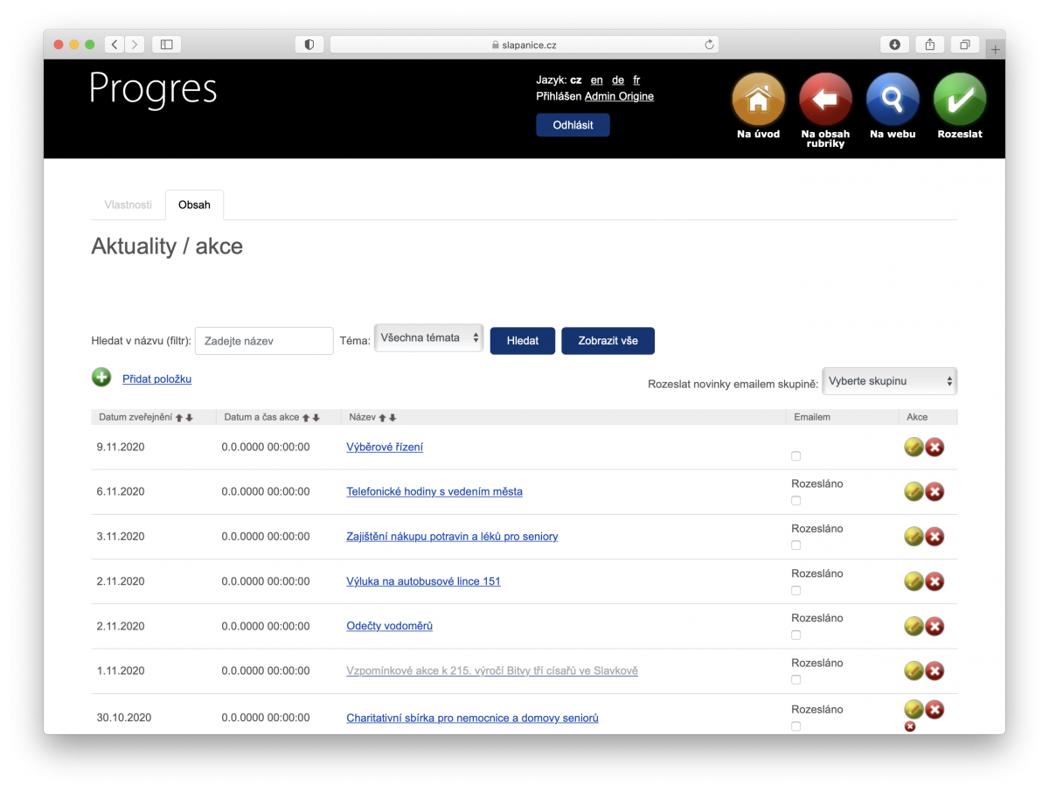This screenshot has width=1049, height=792.
Task: Expand the Vyberte skupinu dropdown
Action: (889, 381)
